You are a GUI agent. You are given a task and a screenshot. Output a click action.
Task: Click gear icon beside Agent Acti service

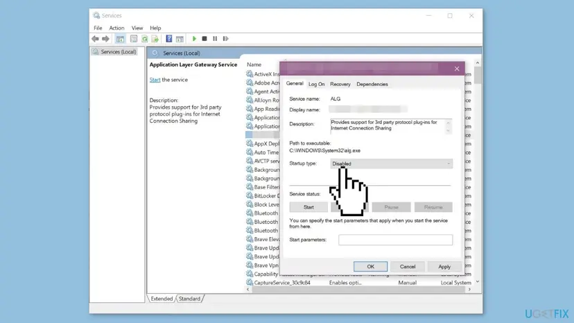pos(250,91)
